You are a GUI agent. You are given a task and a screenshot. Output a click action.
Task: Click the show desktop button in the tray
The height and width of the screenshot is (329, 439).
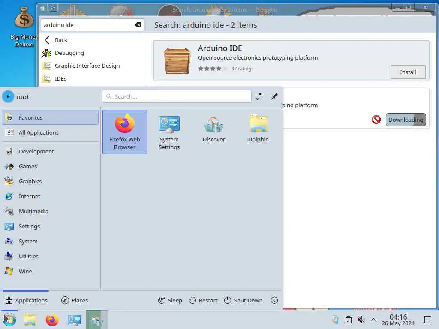click(428, 320)
